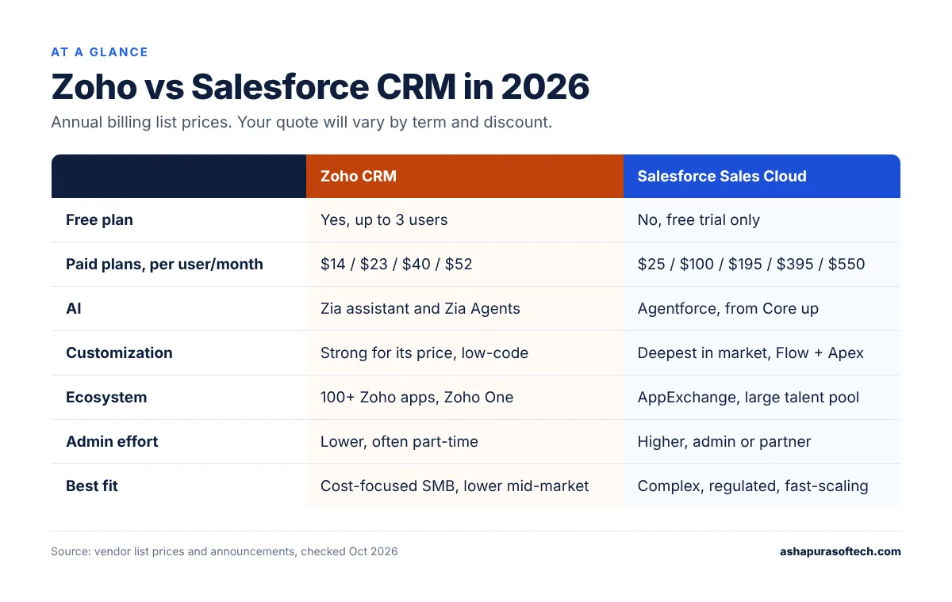Screen dimensions: 952x602
Task: Click 'Paid plans, per user/month' row label
Action: pos(164,265)
